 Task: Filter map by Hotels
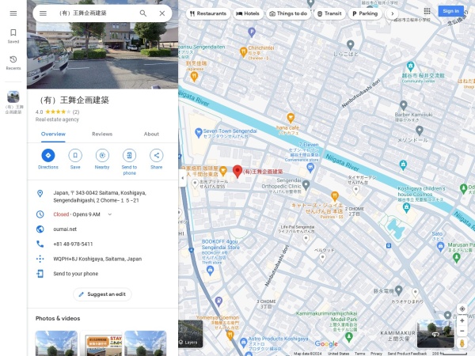coord(248,13)
